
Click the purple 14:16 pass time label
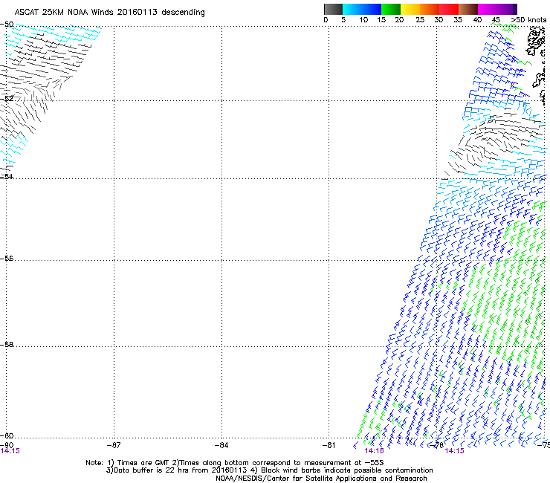click(374, 451)
